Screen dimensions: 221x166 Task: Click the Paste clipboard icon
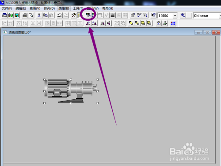tap(51, 15)
